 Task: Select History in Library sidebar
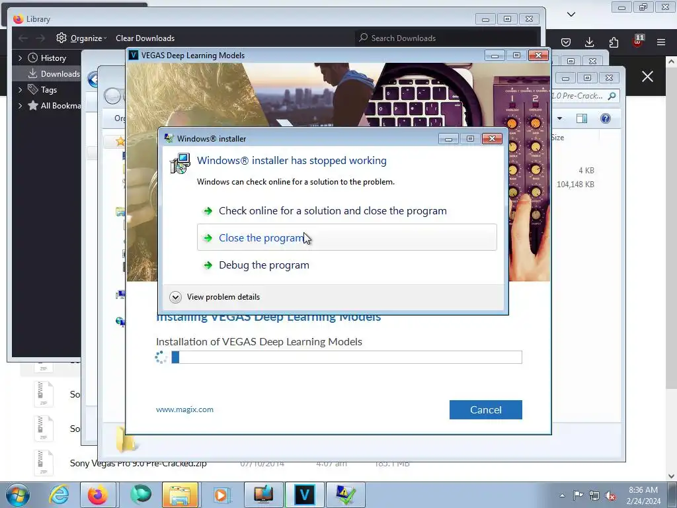(x=53, y=58)
